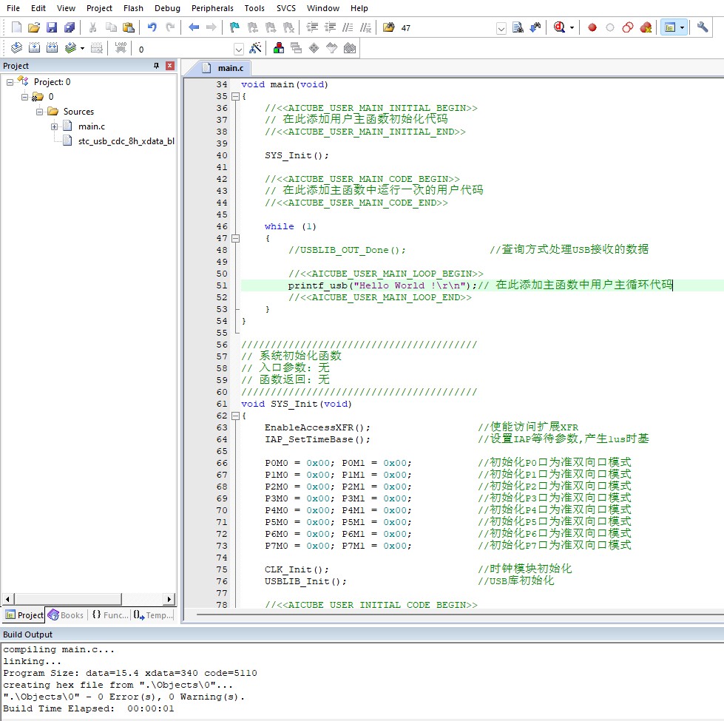Insert a breakpoint with the red dot
Screen dimensions: 724x721
(592, 27)
